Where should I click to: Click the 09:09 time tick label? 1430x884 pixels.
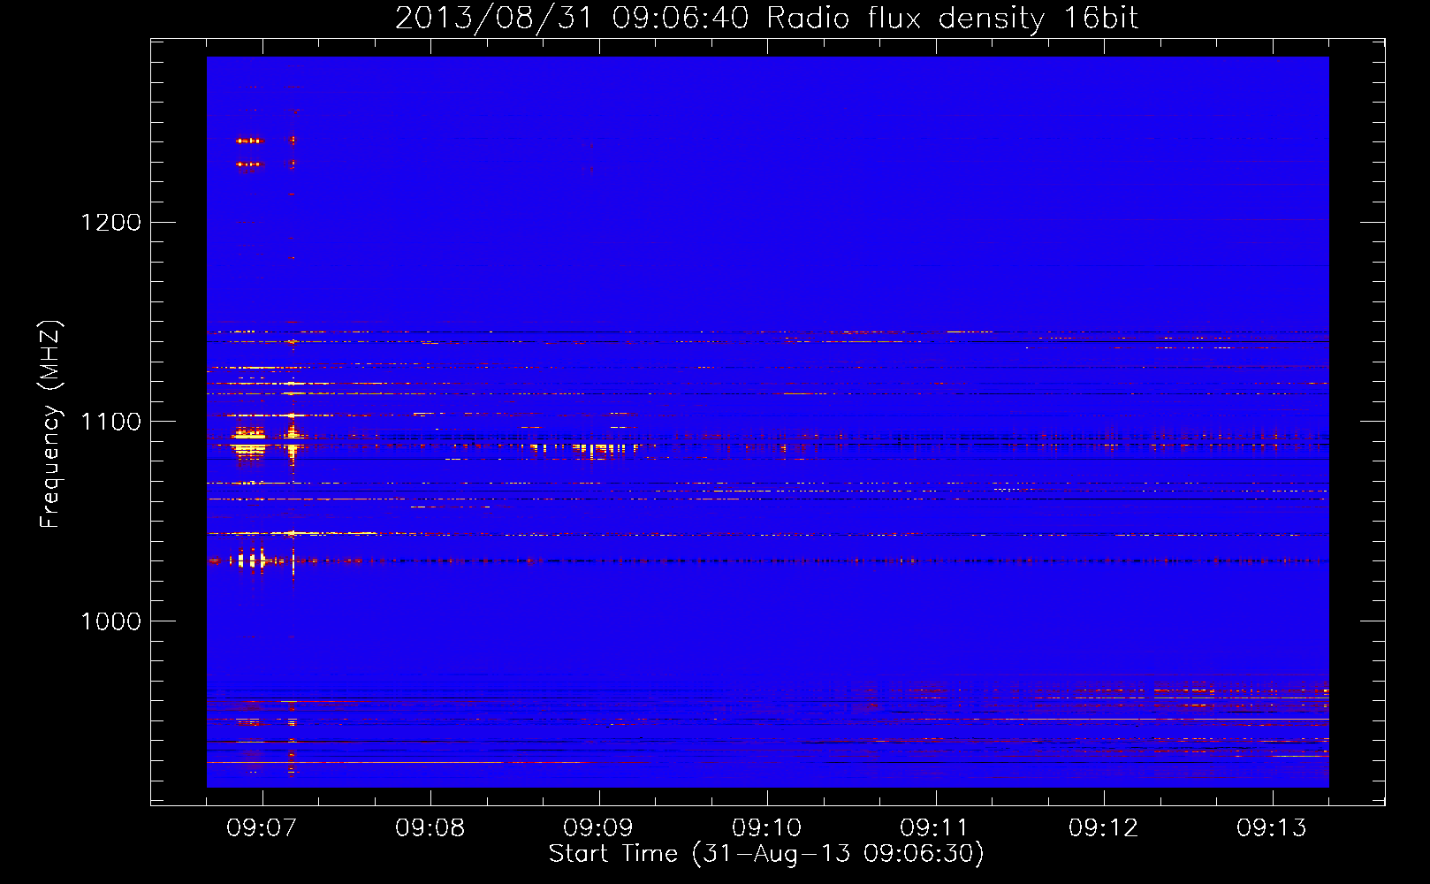(x=598, y=828)
